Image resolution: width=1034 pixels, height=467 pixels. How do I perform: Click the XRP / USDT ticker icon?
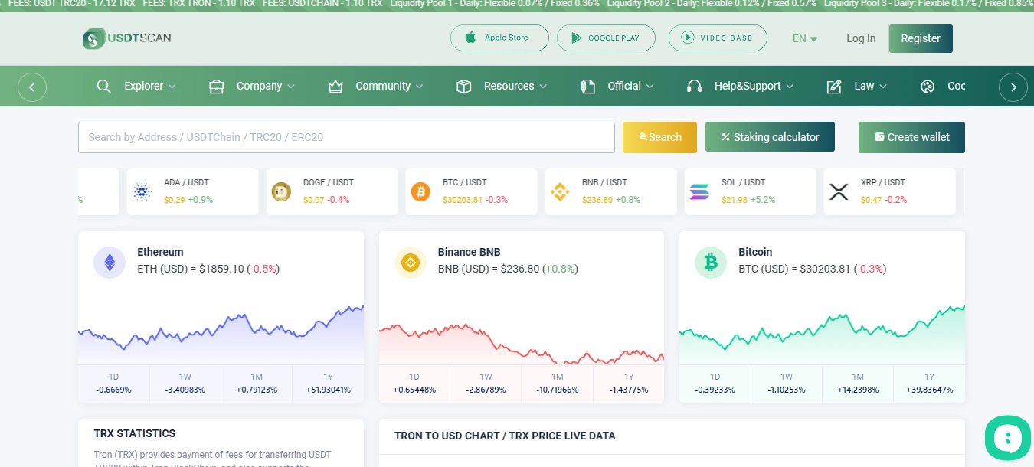pos(839,191)
